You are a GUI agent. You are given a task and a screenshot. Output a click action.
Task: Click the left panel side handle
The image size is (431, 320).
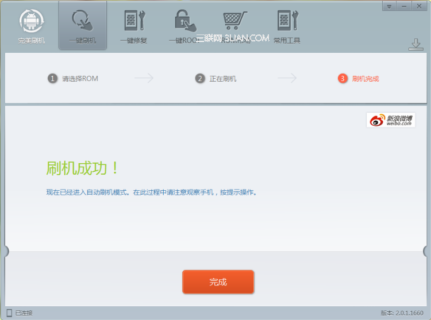tap(6, 251)
